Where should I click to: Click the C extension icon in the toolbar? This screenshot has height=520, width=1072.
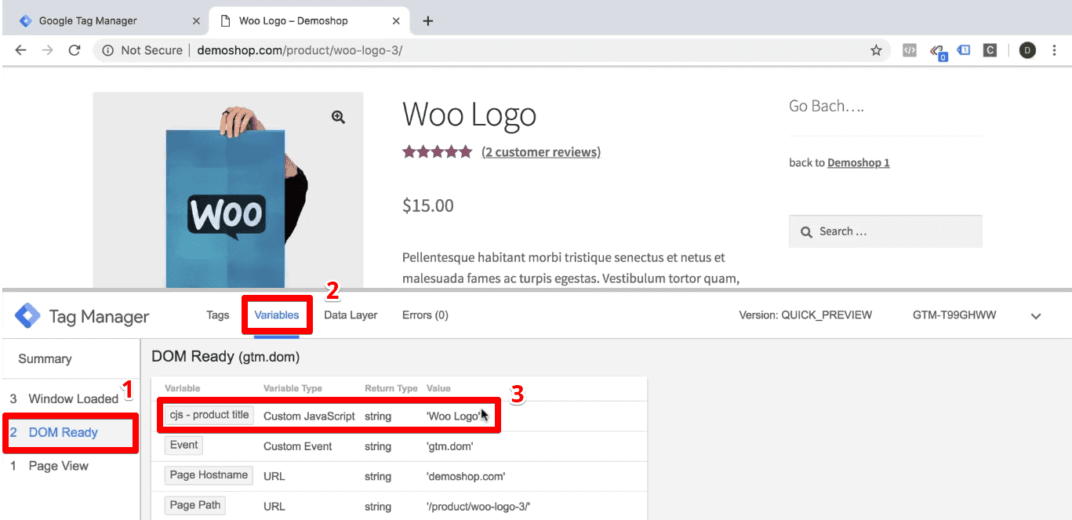(990, 49)
